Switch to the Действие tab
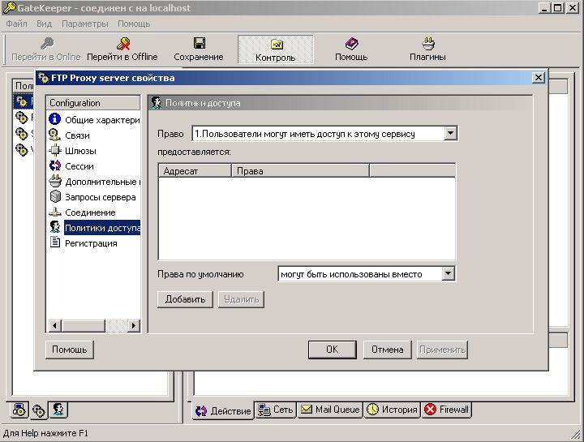The width and height of the screenshot is (584, 442). (x=224, y=410)
